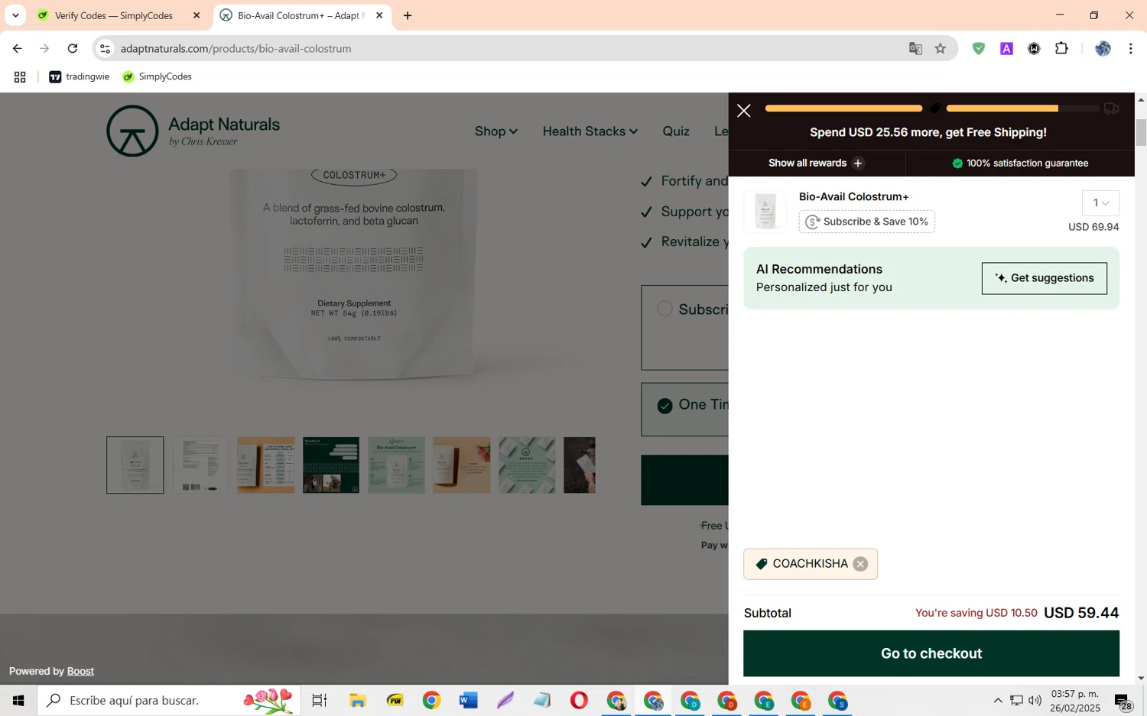Select the fifth light green product thumbnail
The height and width of the screenshot is (716, 1147).
396,465
